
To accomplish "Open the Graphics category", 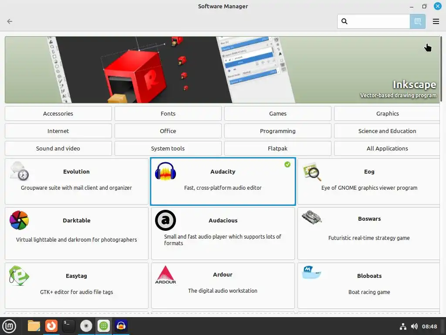I will (387, 113).
